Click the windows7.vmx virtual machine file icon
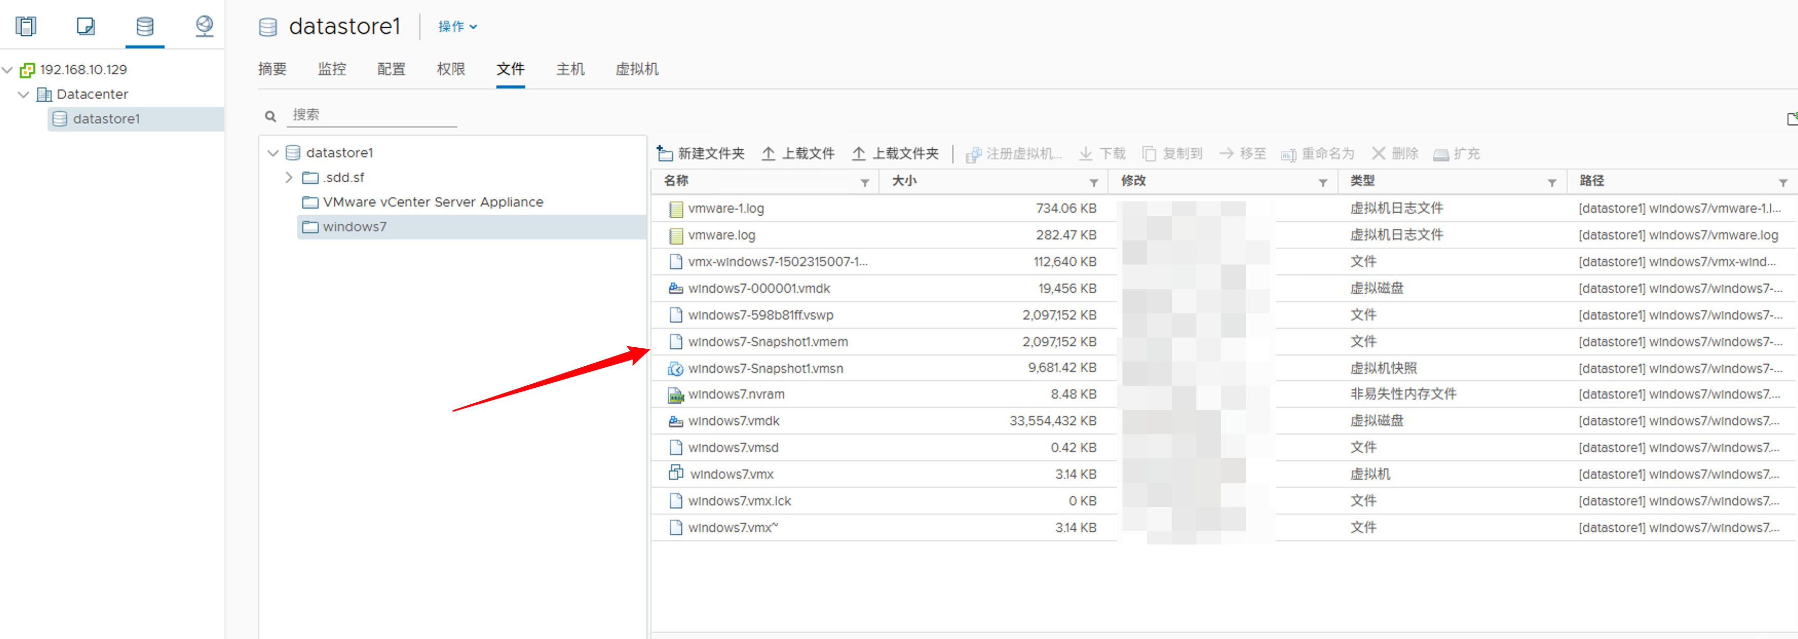Image resolution: width=1798 pixels, height=639 pixels. pyautogui.click(x=675, y=473)
